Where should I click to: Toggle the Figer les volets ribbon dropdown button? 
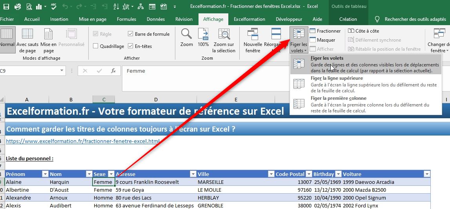299,40
